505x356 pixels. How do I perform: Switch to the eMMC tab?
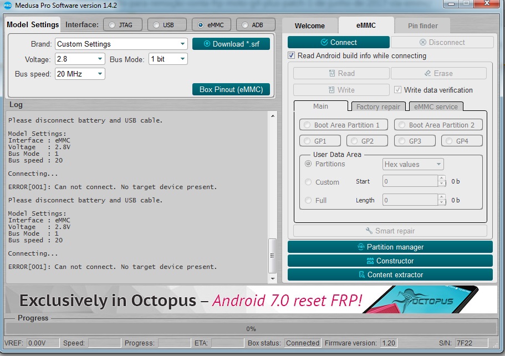coord(366,25)
